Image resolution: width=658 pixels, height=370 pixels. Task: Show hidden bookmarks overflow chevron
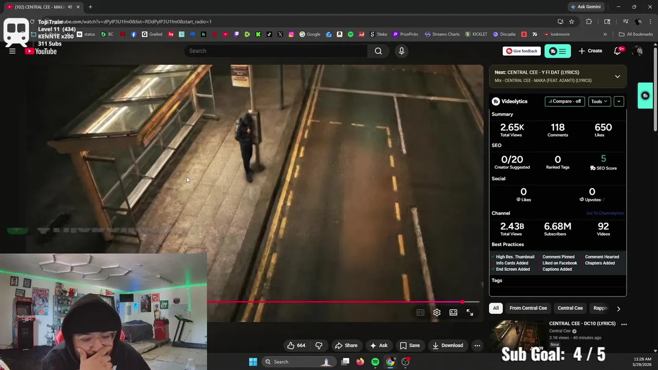605,34
